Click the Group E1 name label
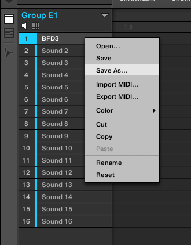Viewport: 191px width, 245px height. pos(40,15)
